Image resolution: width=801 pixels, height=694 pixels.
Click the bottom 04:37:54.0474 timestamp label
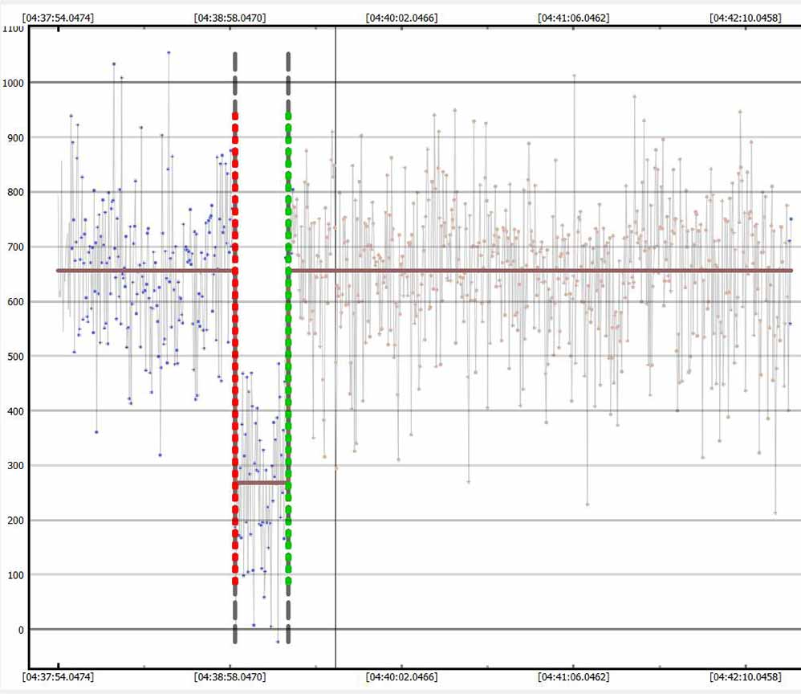point(58,677)
